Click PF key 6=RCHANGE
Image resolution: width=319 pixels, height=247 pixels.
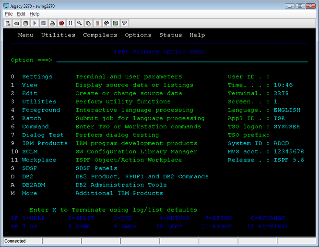[268, 218]
